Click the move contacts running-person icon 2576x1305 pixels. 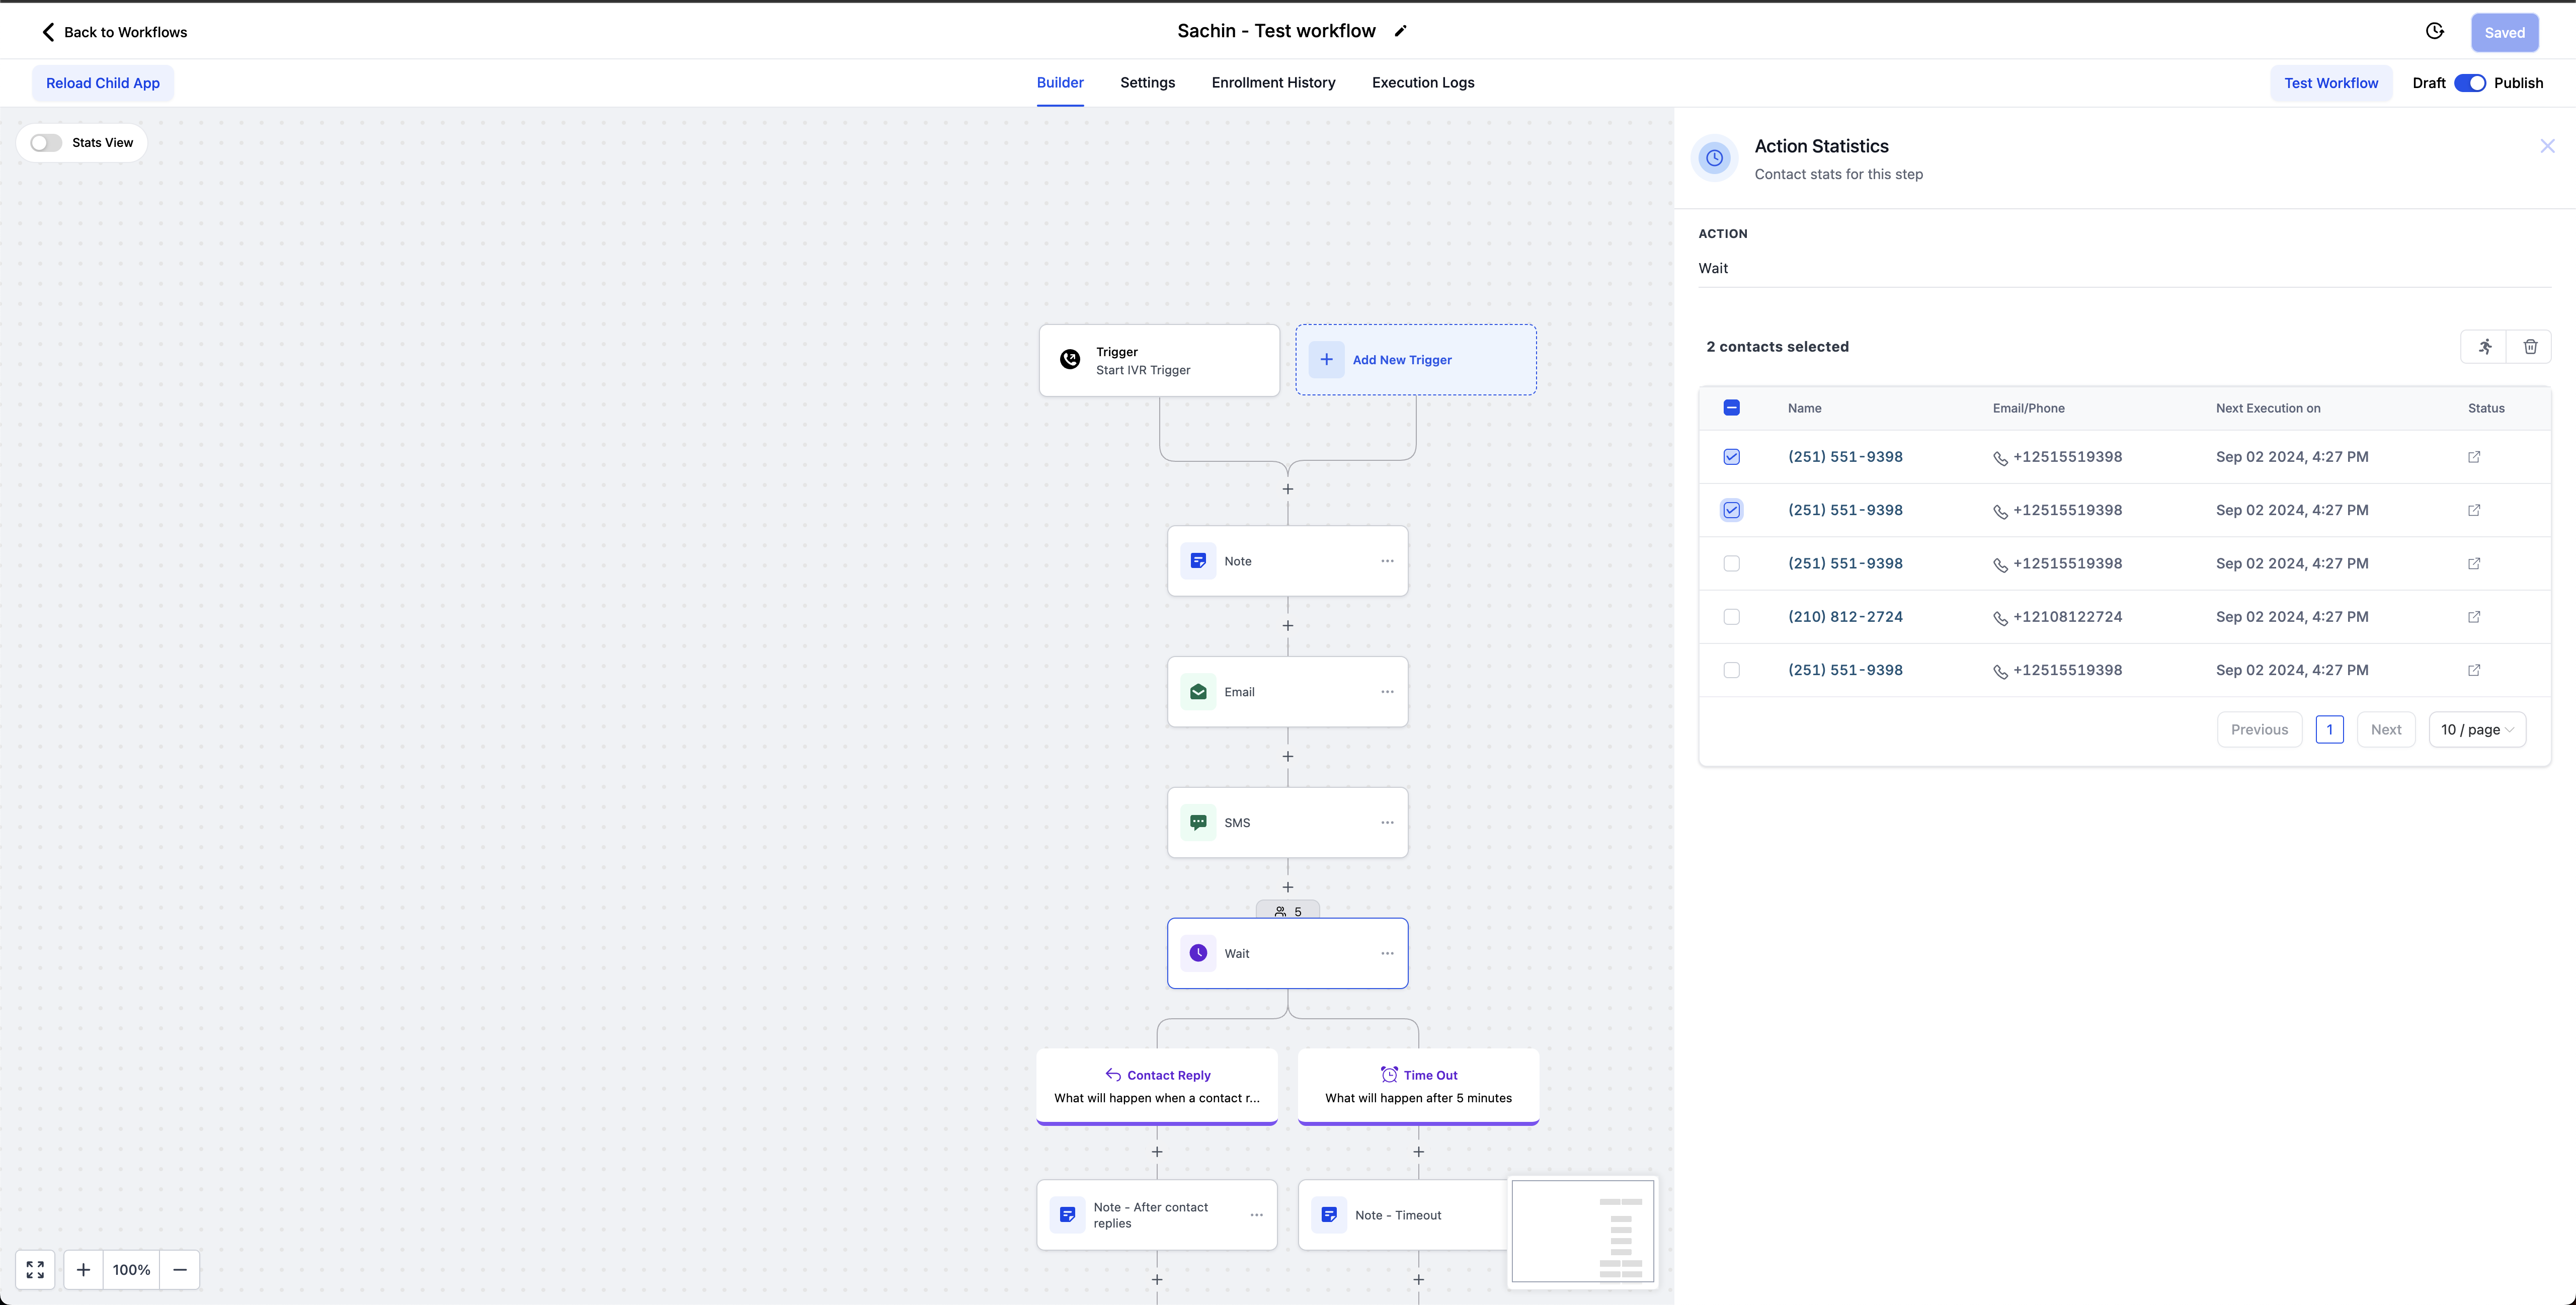point(2485,346)
